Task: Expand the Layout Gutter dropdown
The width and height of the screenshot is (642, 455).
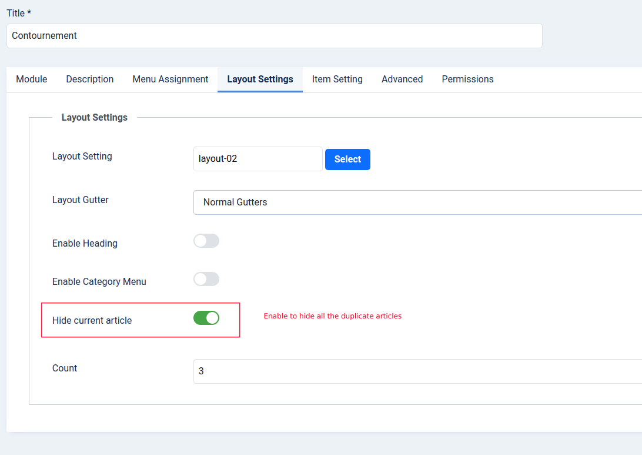Action: [x=417, y=202]
